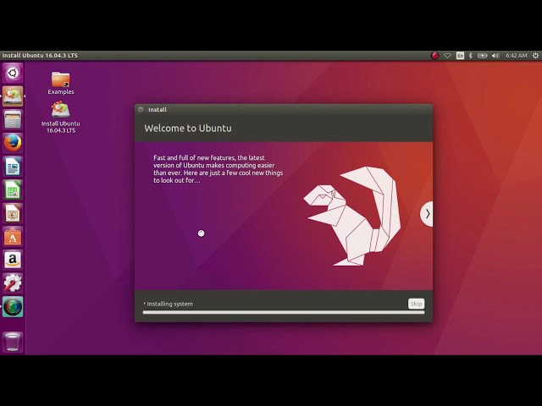The image size is (542, 406).
Task: Open the Files manager in launcher
Action: pyautogui.click(x=13, y=120)
